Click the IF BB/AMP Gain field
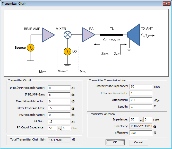The height and width of the screenshot is (149, 172). click(59, 95)
